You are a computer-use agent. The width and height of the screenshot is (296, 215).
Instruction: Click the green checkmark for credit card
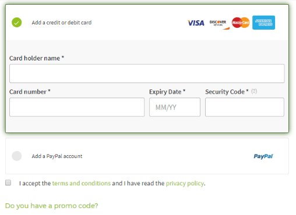pos(17,23)
